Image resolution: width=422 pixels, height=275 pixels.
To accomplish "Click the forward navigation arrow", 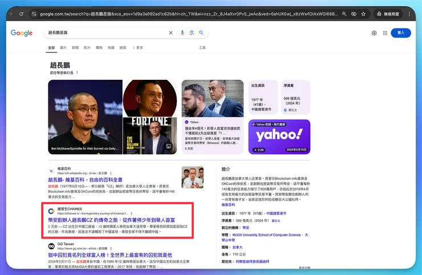I will tap(11, 14).
